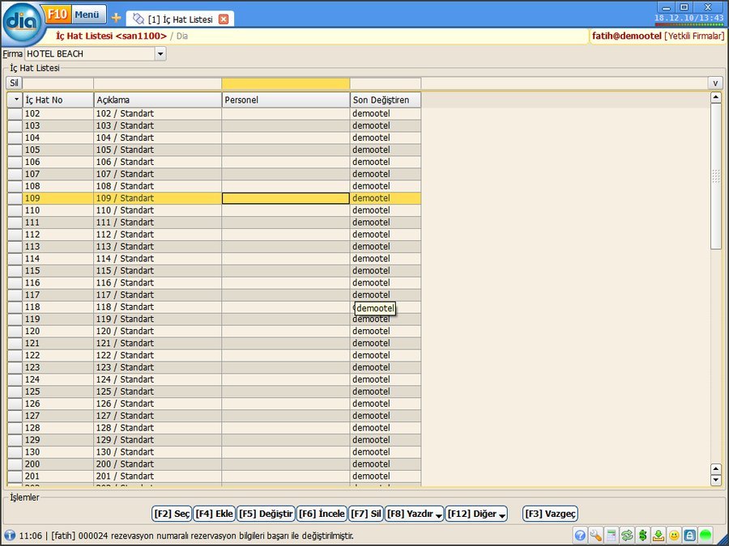Switch to the [1] İç Hat Listesi tab
Screen dimensions: 729x546
pos(181,19)
